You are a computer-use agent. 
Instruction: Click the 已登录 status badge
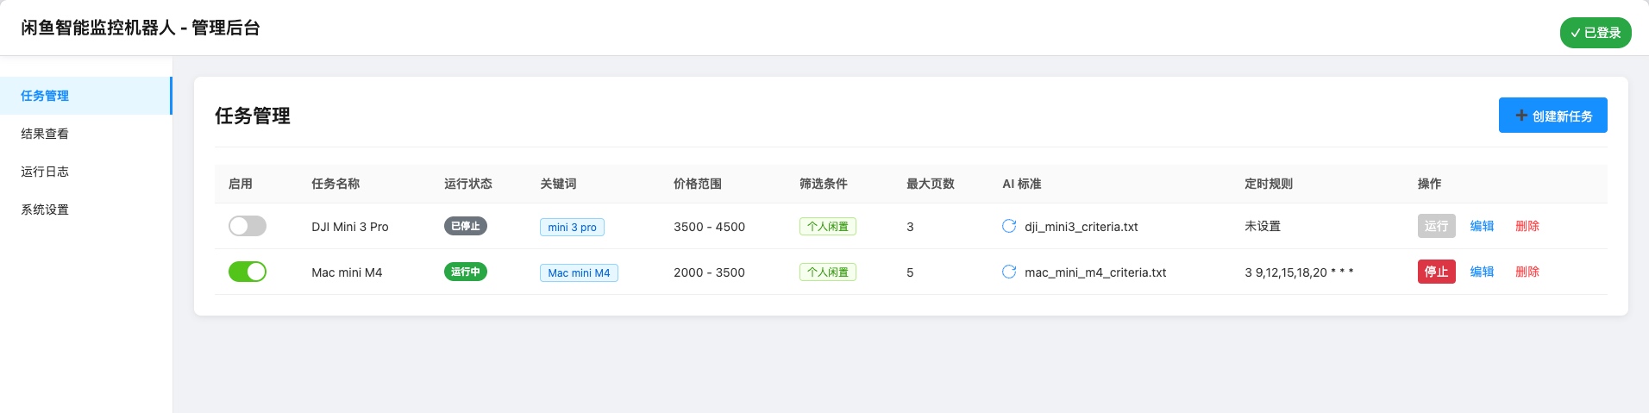[x=1596, y=33]
